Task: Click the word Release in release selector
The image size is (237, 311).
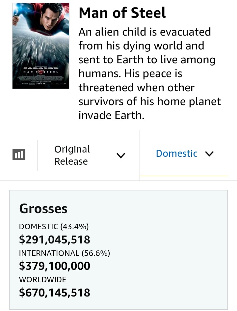Action: (x=71, y=161)
